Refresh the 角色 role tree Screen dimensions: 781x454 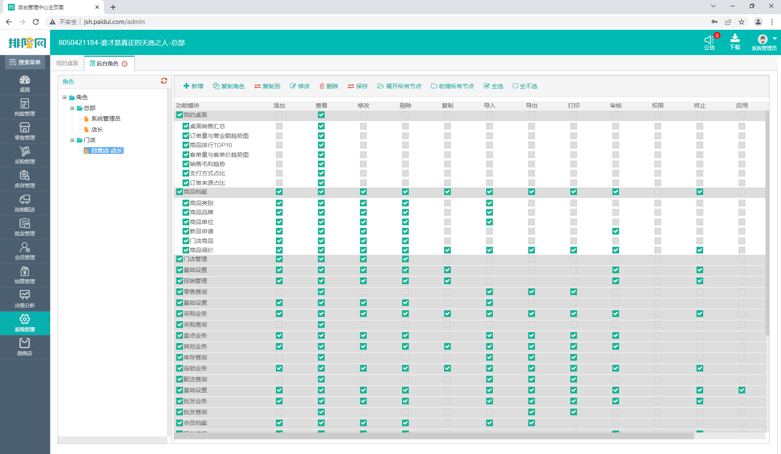tap(164, 81)
